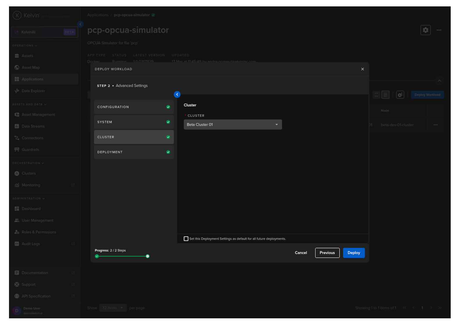
Task: Click the Data Explorer pulse icon
Action: click(17, 91)
